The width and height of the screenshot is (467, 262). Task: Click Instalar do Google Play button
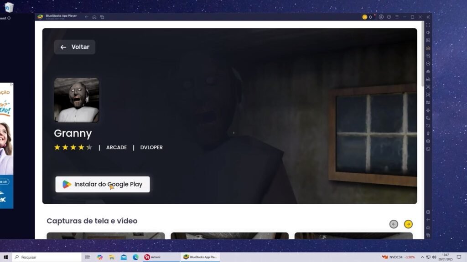tap(103, 184)
